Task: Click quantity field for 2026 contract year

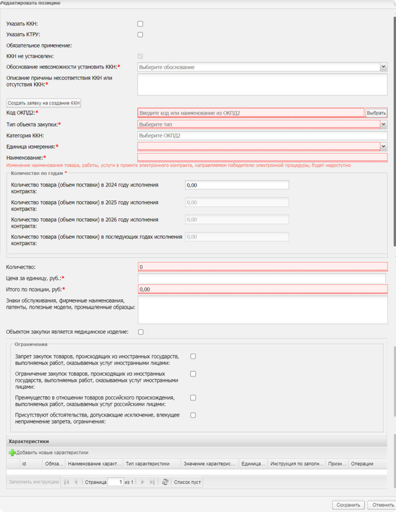Action: [x=237, y=220]
